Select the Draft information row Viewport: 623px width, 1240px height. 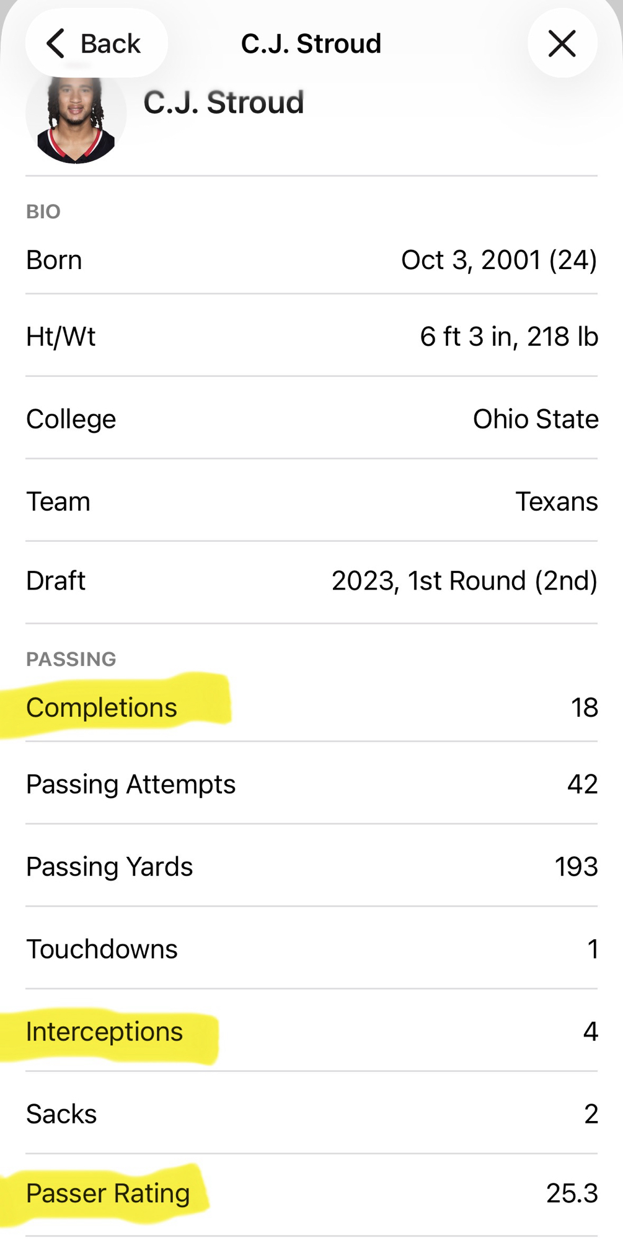pyautogui.click(x=311, y=581)
